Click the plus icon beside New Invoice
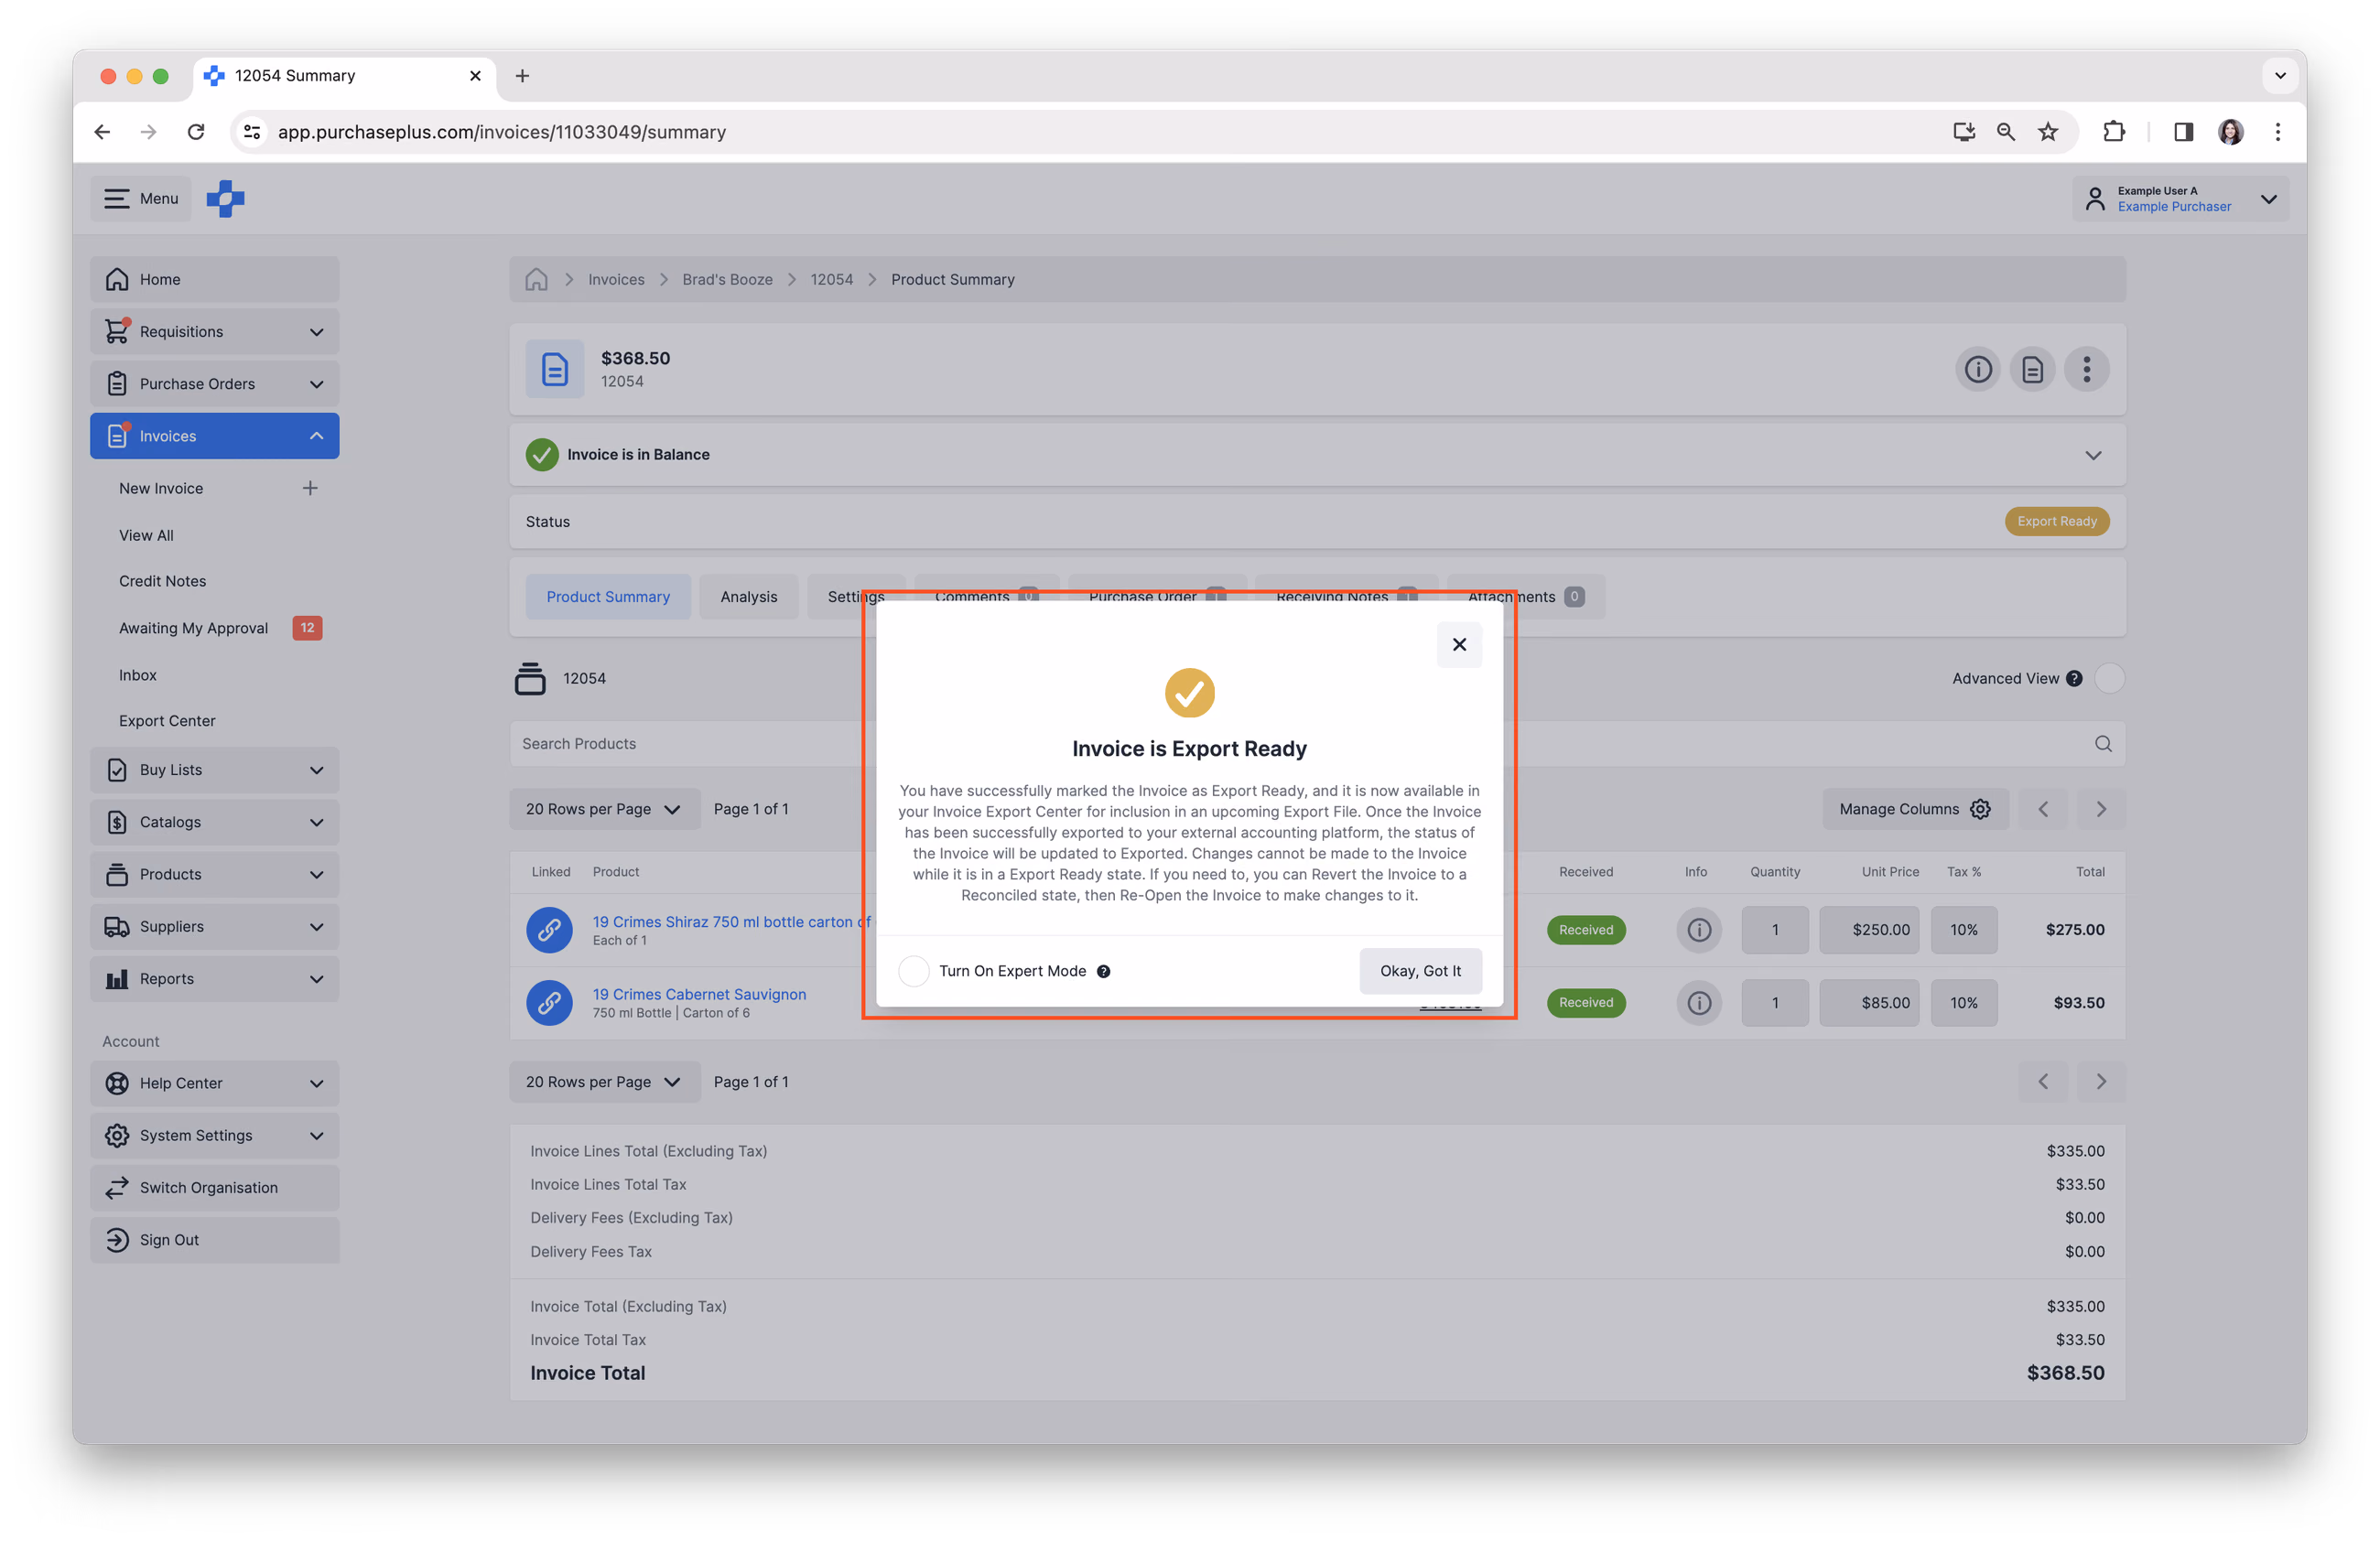Screen dimensions: 2380x1541 point(310,488)
